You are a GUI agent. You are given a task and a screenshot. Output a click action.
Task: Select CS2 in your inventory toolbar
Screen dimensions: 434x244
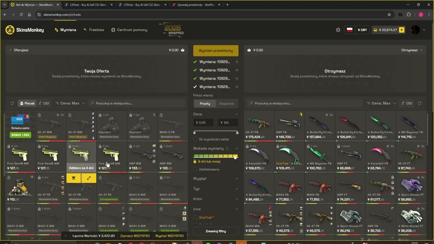coord(44,103)
